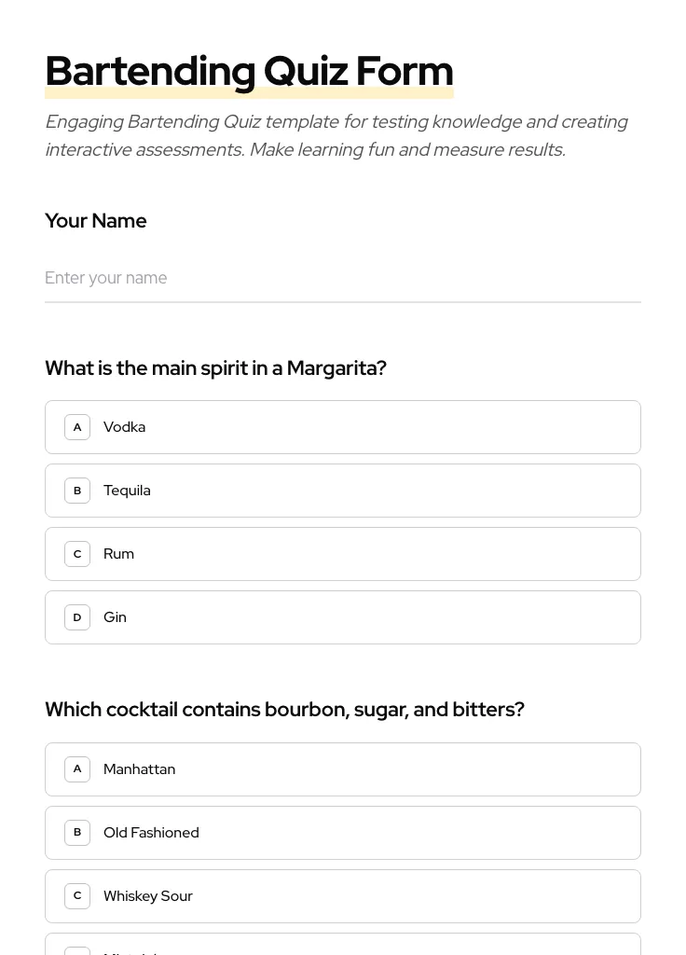Click the letter D badge beside Gin
The height and width of the screenshot is (955, 686).
pos(77,616)
